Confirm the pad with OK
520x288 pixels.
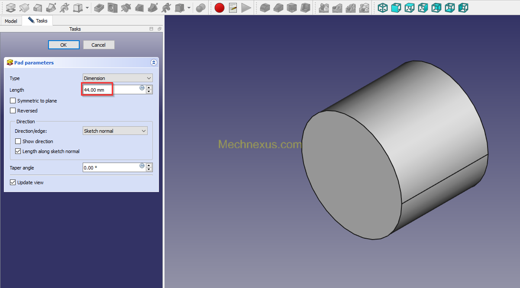(x=64, y=45)
